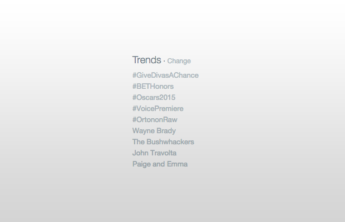See tweets about the Oscars 2015 hashtag
The height and width of the screenshot is (222, 345).
pyautogui.click(x=154, y=98)
